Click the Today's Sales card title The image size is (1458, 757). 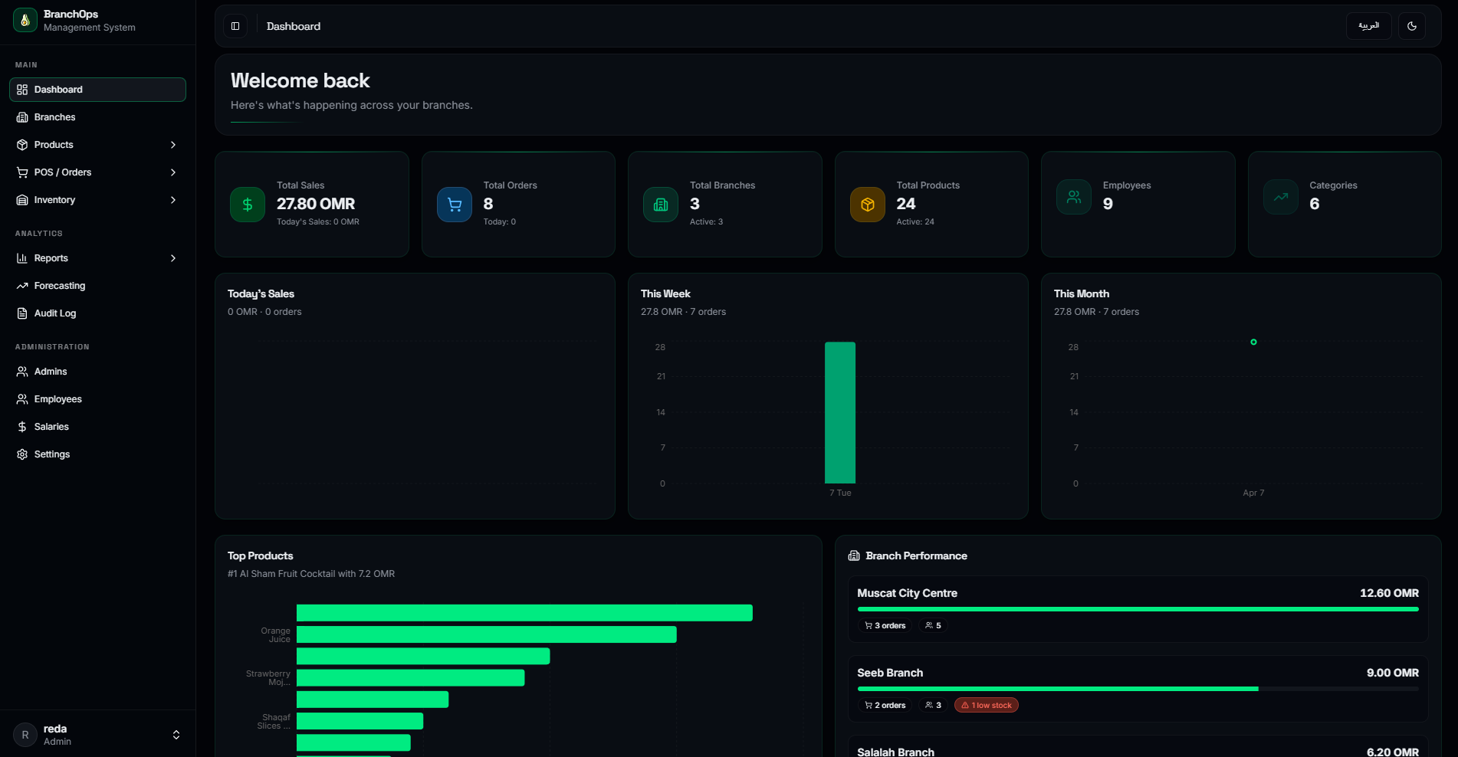(x=261, y=293)
